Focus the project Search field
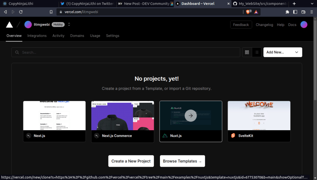The image size is (317, 180). coord(126,52)
